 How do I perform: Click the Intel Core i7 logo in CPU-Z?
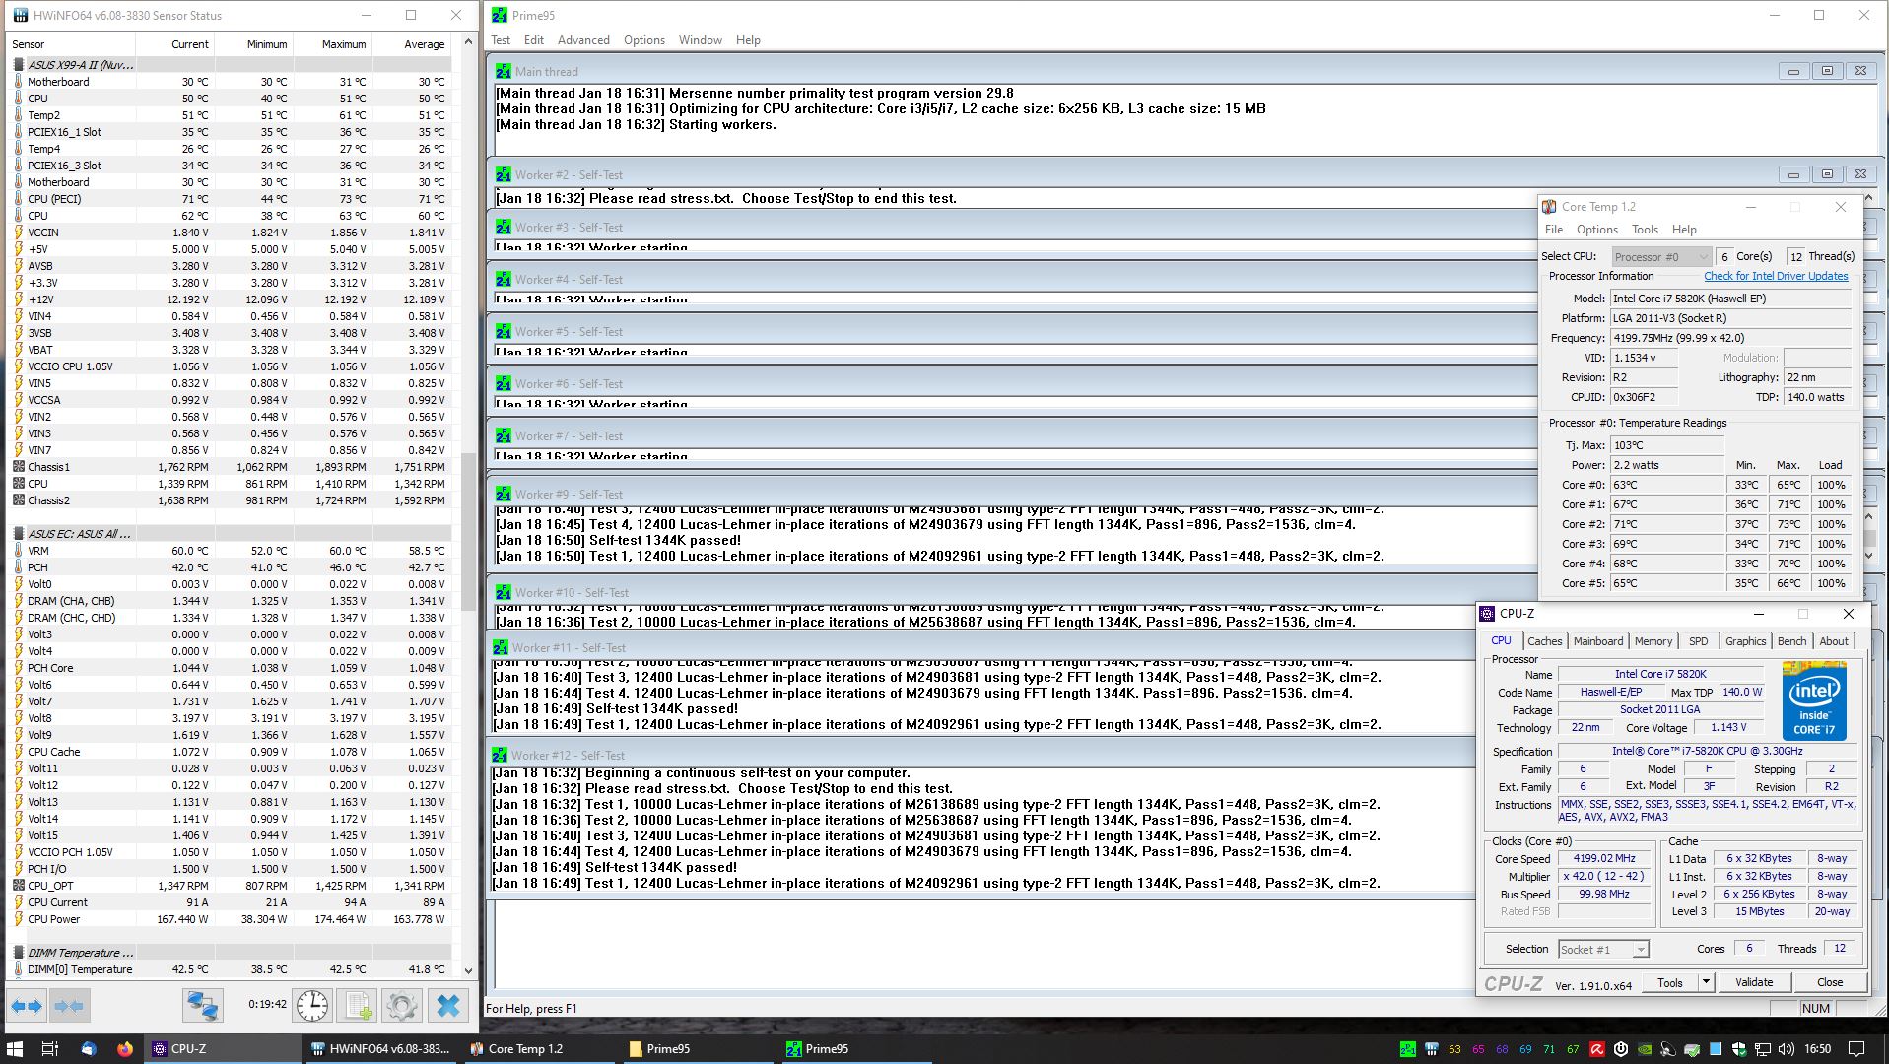[1814, 700]
